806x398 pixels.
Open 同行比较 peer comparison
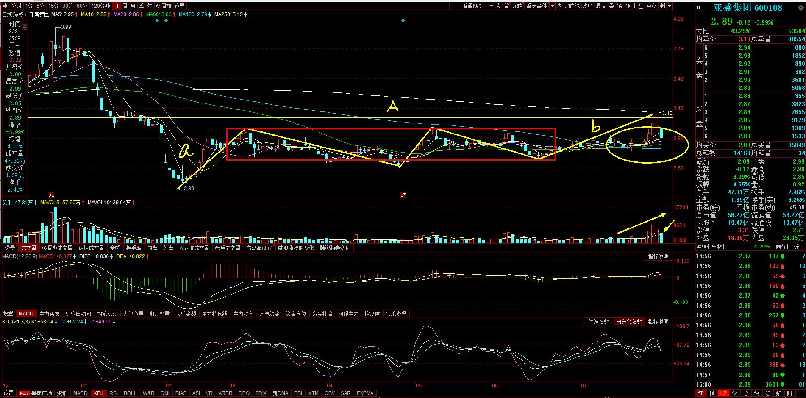pos(788,247)
